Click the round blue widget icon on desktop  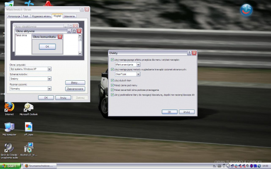pyautogui.click(x=246, y=10)
